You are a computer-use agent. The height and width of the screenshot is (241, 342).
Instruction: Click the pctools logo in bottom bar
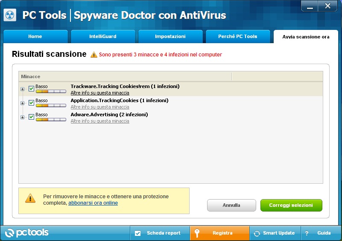27,233
